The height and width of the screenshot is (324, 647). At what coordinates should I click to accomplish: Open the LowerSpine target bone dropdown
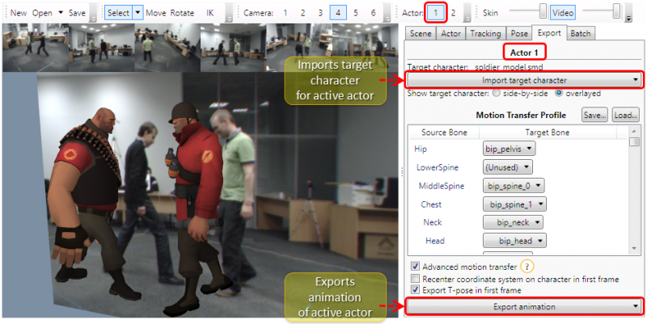point(508,167)
